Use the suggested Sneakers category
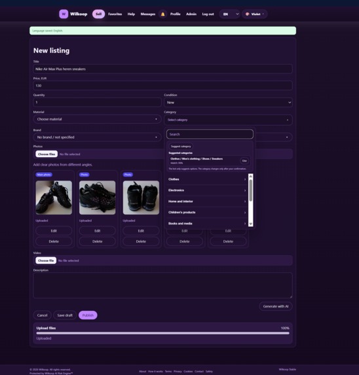Viewport: 359px width, 375px height. pos(244,161)
